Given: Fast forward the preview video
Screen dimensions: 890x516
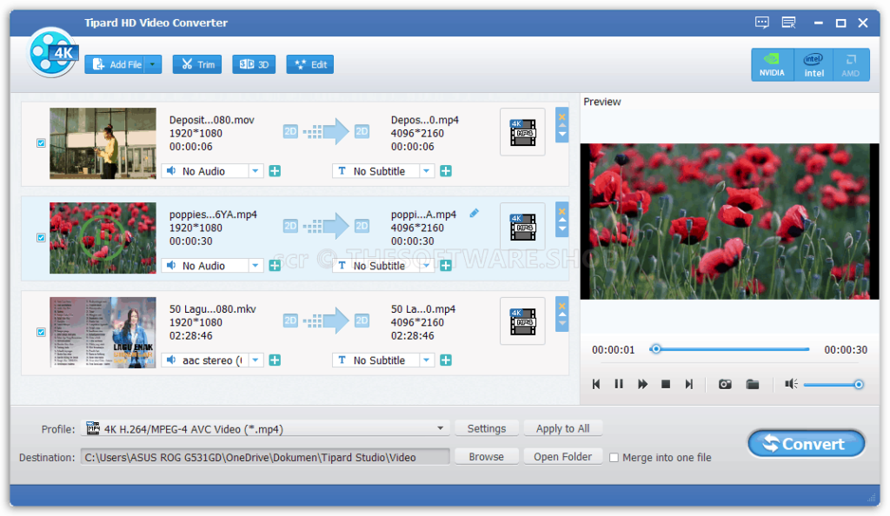Looking at the screenshot, I should (642, 385).
